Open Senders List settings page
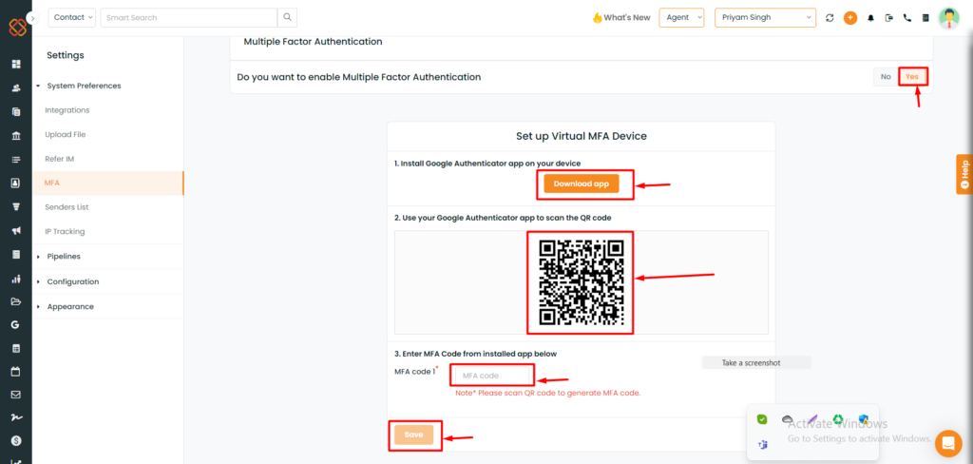This screenshot has width=973, height=464. (x=67, y=207)
